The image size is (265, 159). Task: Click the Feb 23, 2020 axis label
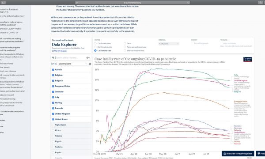pyautogui.click(x=100, y=154)
